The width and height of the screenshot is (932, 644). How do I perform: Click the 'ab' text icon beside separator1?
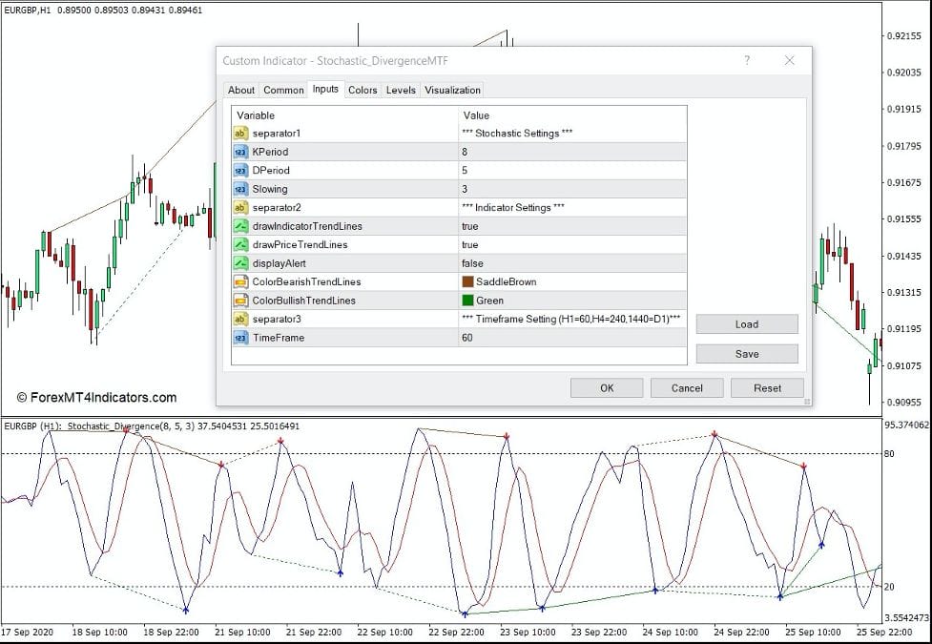[240, 134]
